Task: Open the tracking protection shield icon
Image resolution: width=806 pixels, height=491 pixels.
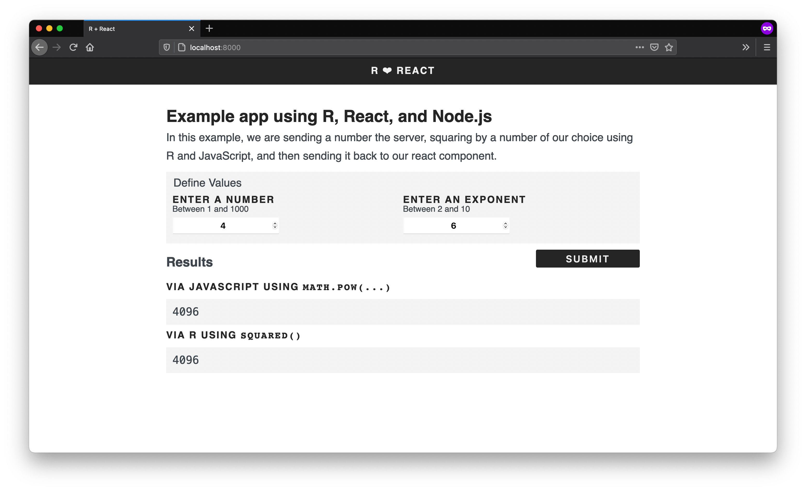Action: [x=166, y=47]
